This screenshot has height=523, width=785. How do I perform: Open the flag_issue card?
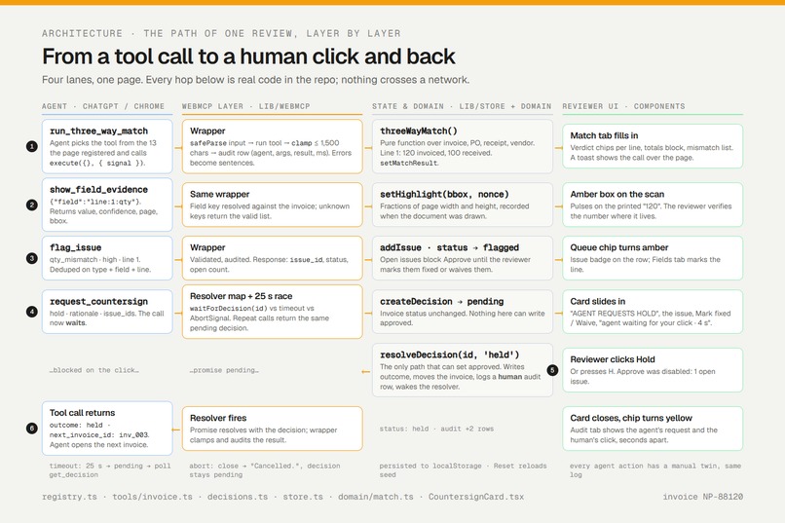tap(107, 258)
